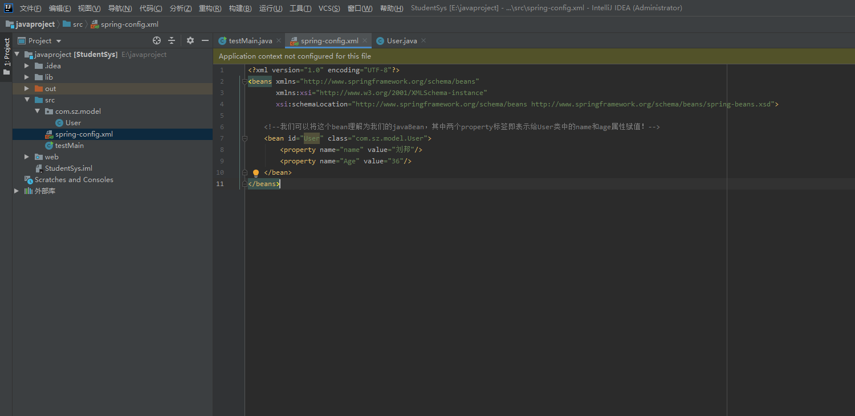
Task: Open Project panel settings gear
Action: coord(190,40)
